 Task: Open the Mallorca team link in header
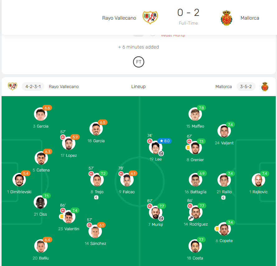click(x=250, y=18)
